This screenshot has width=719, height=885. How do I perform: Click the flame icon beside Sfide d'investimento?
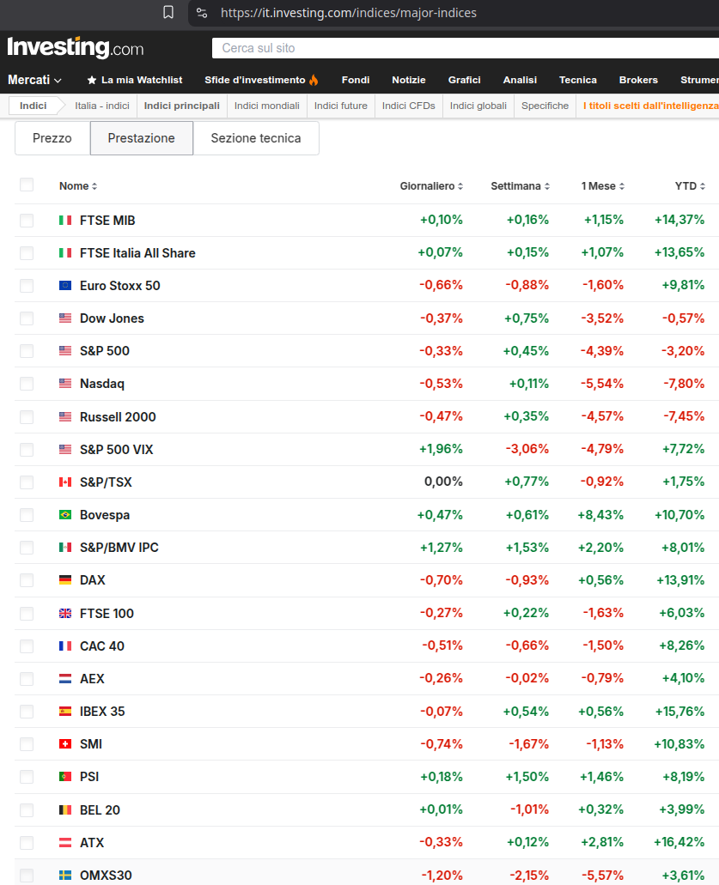314,80
